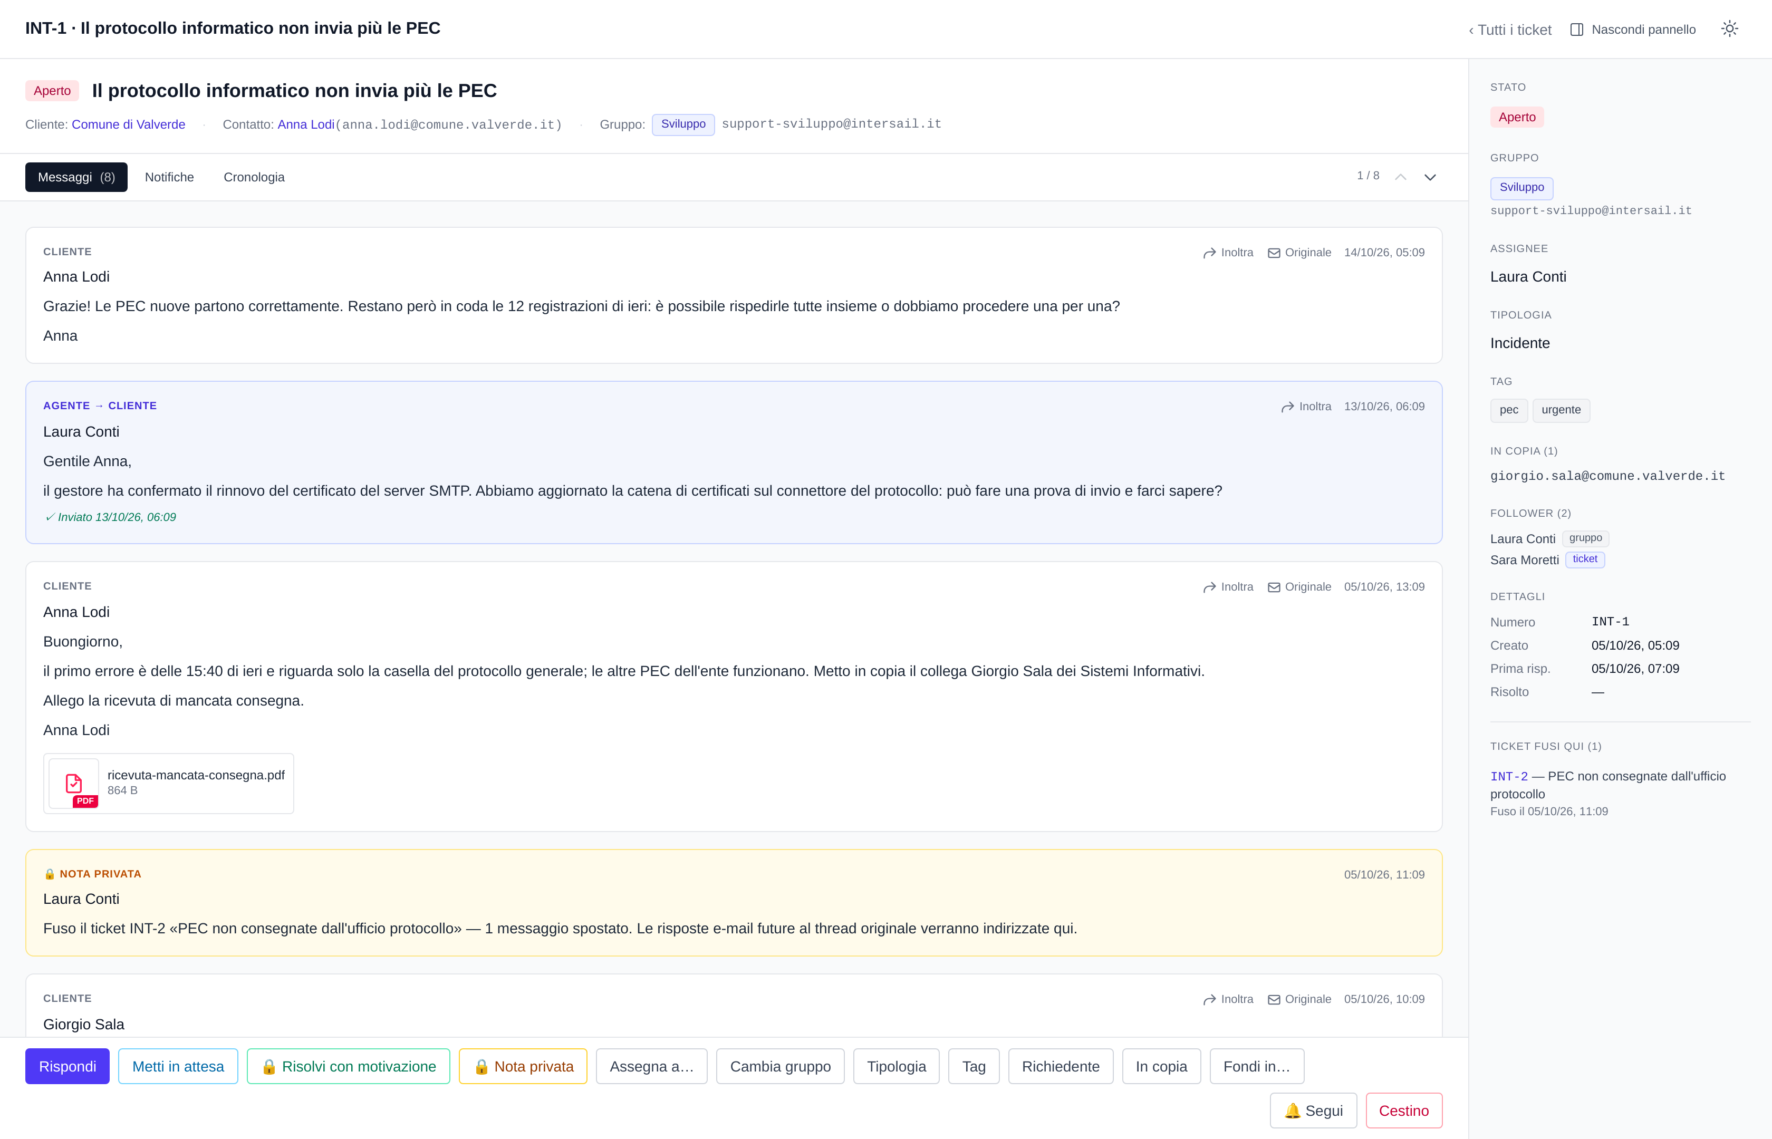Click the Nascondi pannello panel icon
This screenshot has height=1139, width=1772.
pyautogui.click(x=1577, y=30)
